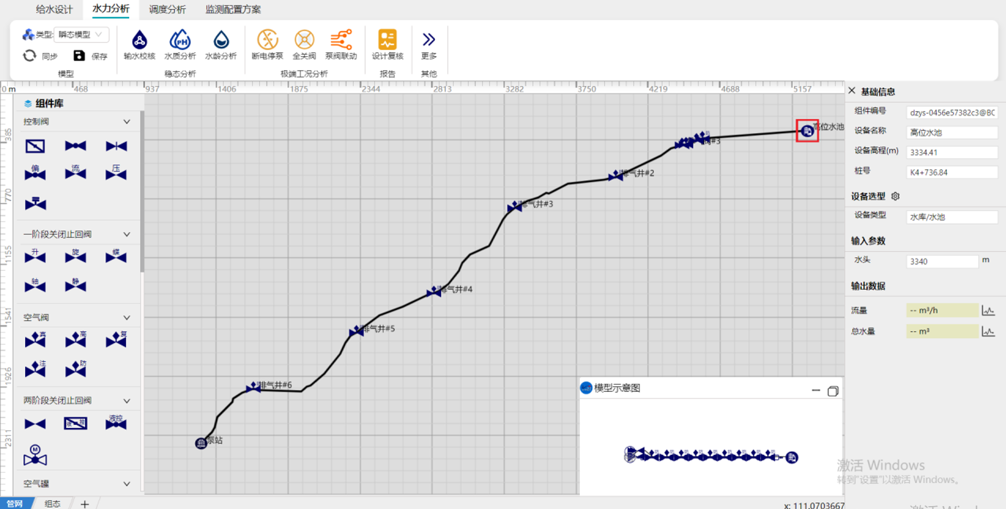
Task: Open the 给水设计 tab
Action: 54,9
